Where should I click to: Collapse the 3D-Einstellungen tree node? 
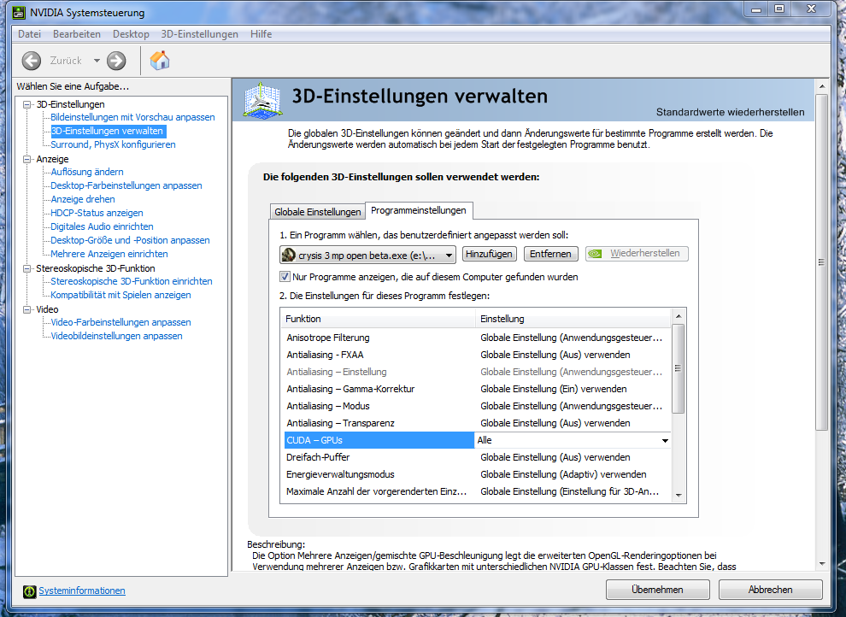[x=26, y=104]
